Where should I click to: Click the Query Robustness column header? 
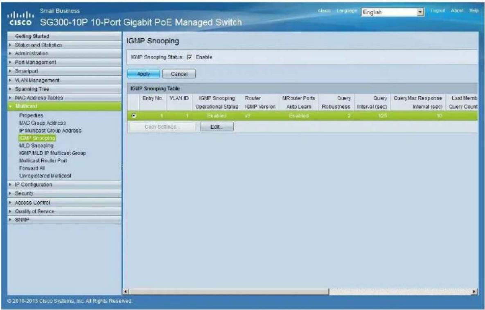point(336,102)
